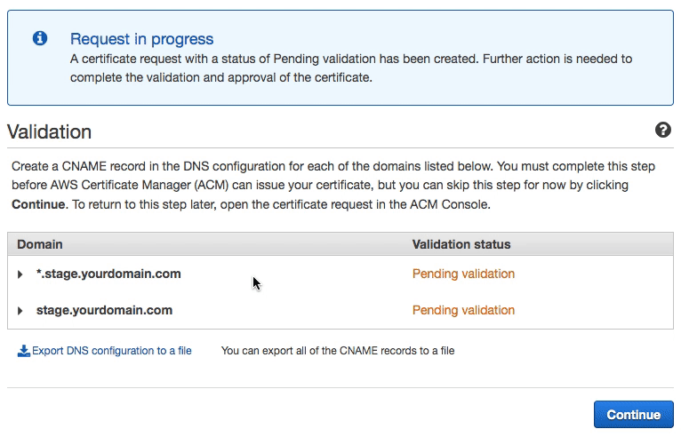Click Pending validation status for stage.yourdomain.com
The height and width of the screenshot is (437, 681).
click(x=463, y=310)
